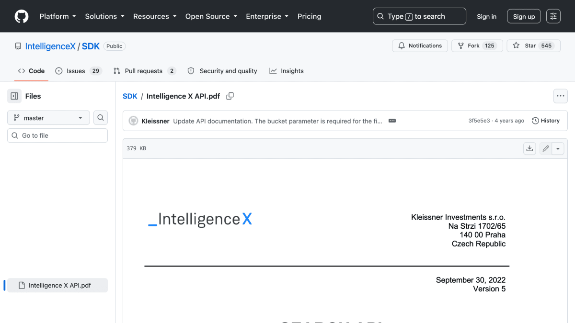The height and width of the screenshot is (323, 575).
Task: Click the Czech Republic text
Action: click(479, 244)
